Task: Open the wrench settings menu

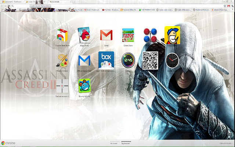Action: [232, 6]
